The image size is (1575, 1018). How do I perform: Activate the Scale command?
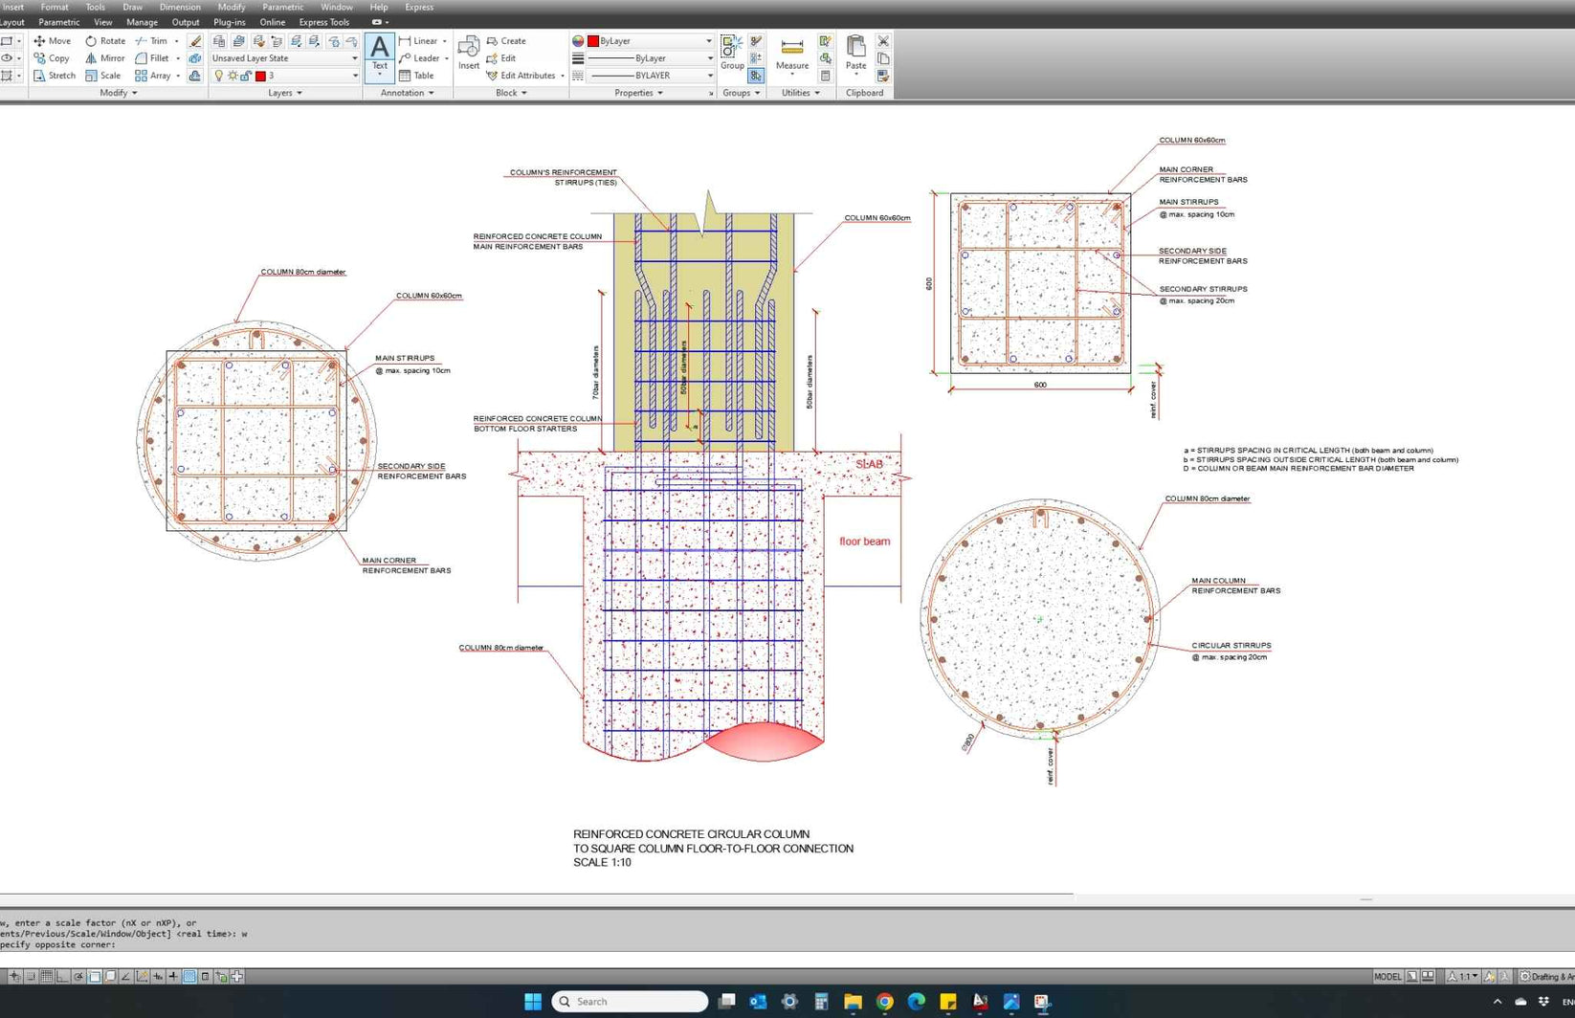110,75
